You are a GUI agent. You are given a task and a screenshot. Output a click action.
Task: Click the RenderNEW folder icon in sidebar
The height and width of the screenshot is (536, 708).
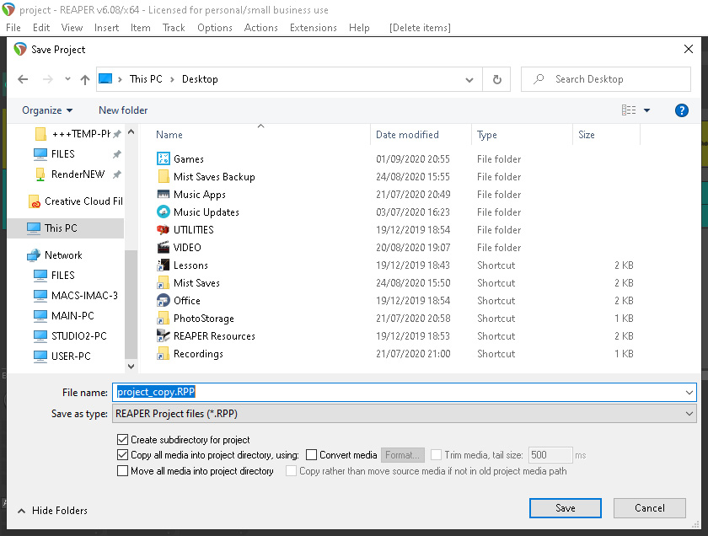pos(40,174)
